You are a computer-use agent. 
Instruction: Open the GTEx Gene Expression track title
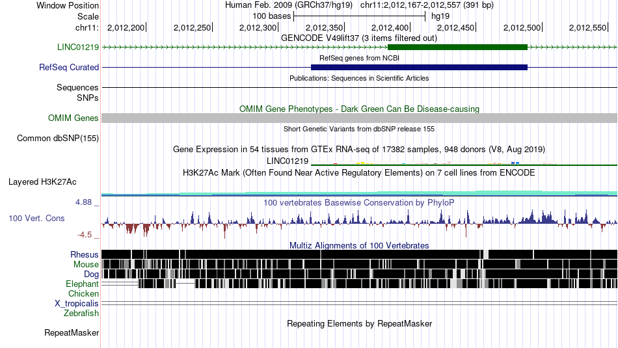pyautogui.click(x=358, y=150)
